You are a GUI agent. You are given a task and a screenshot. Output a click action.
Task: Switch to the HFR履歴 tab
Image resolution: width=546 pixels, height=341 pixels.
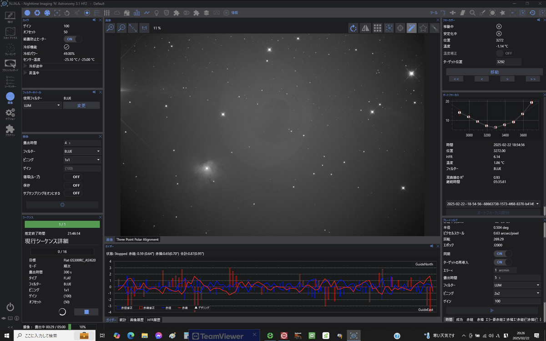point(153,320)
